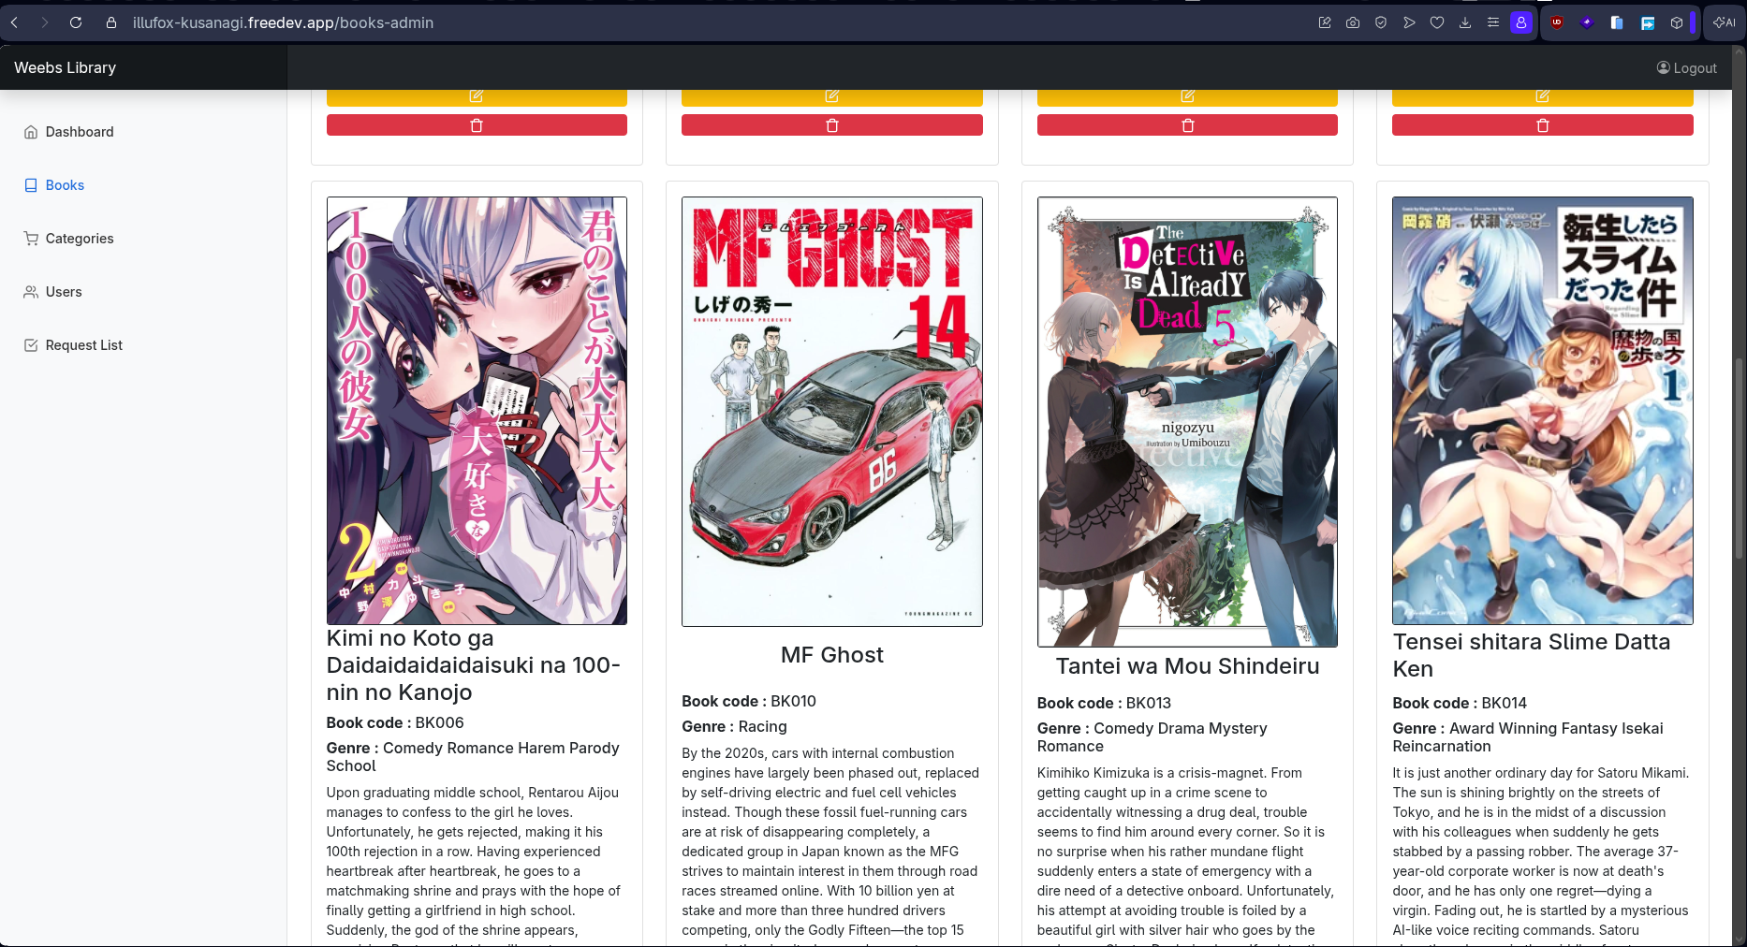
Task: Click the Satoru Mikami synopsis paragraph
Action: 1543,855
